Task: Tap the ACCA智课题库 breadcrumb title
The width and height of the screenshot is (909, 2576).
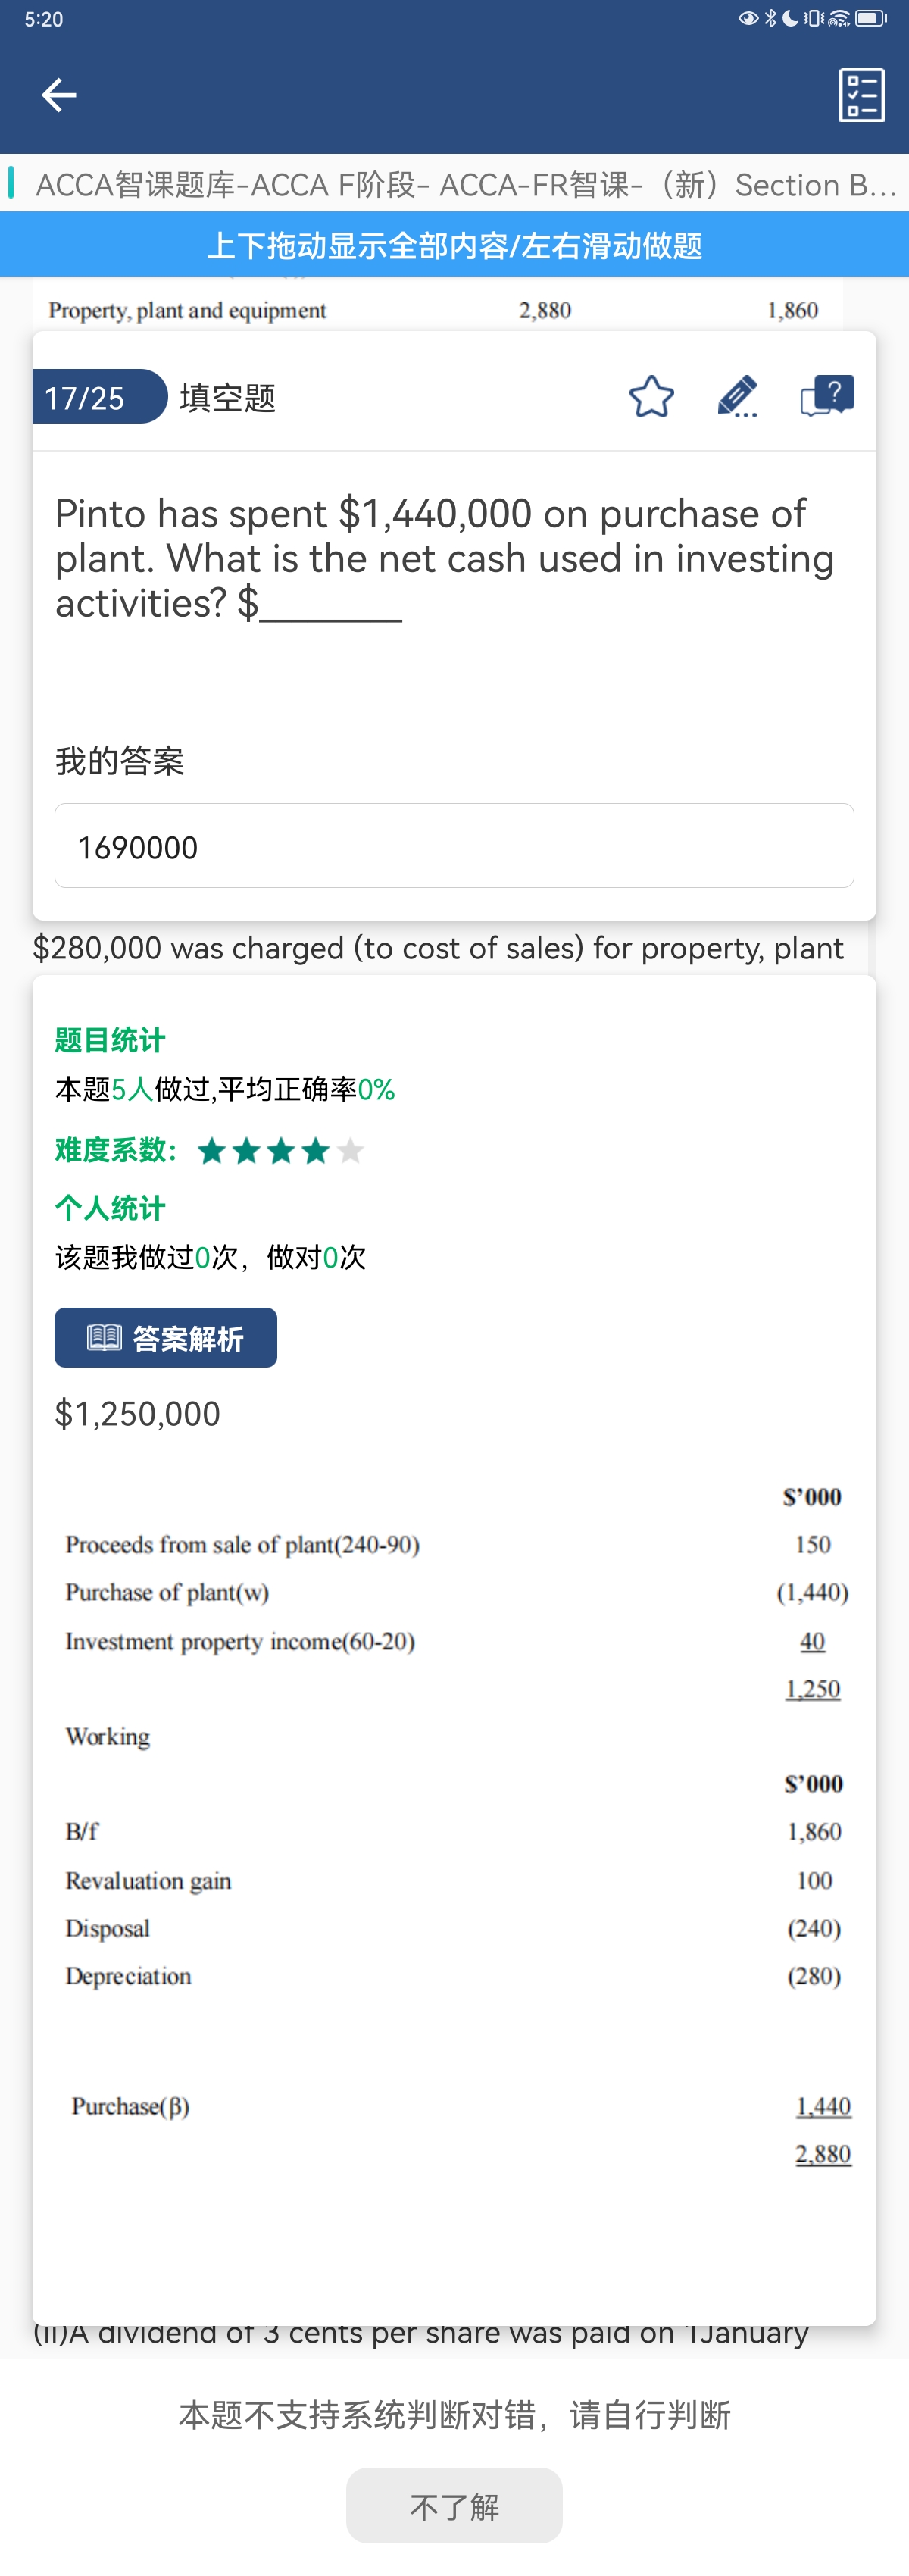Action: pos(465,184)
